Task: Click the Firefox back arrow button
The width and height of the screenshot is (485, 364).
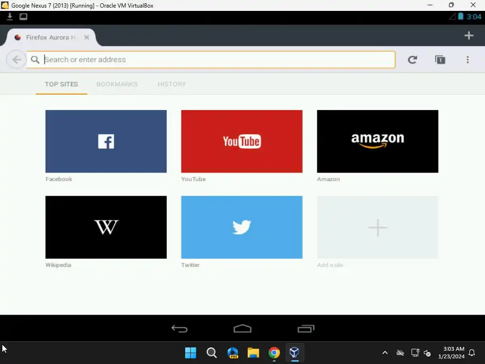Action: tap(17, 59)
